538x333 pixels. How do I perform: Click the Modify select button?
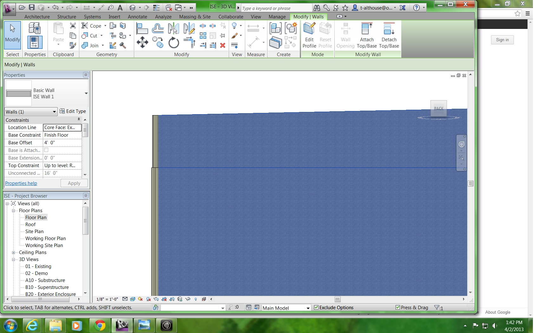tap(12, 35)
